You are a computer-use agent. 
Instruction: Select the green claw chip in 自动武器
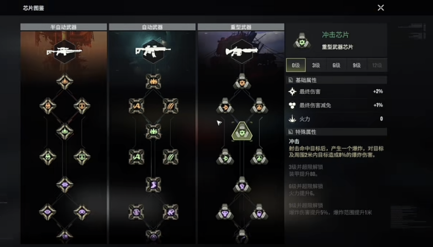coord(170,157)
